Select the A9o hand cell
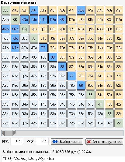 pos(5,57)
